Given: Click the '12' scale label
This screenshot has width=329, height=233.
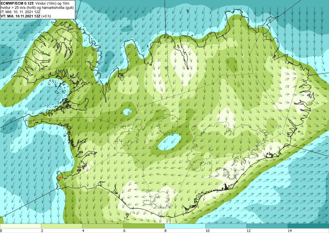Looking at the screenshot, I should [249, 231].
